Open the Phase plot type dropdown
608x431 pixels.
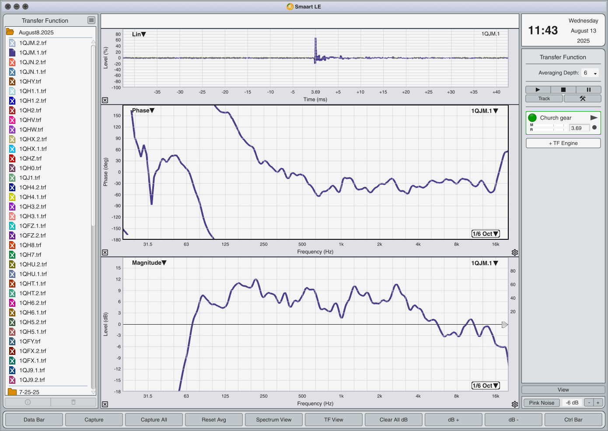point(143,111)
